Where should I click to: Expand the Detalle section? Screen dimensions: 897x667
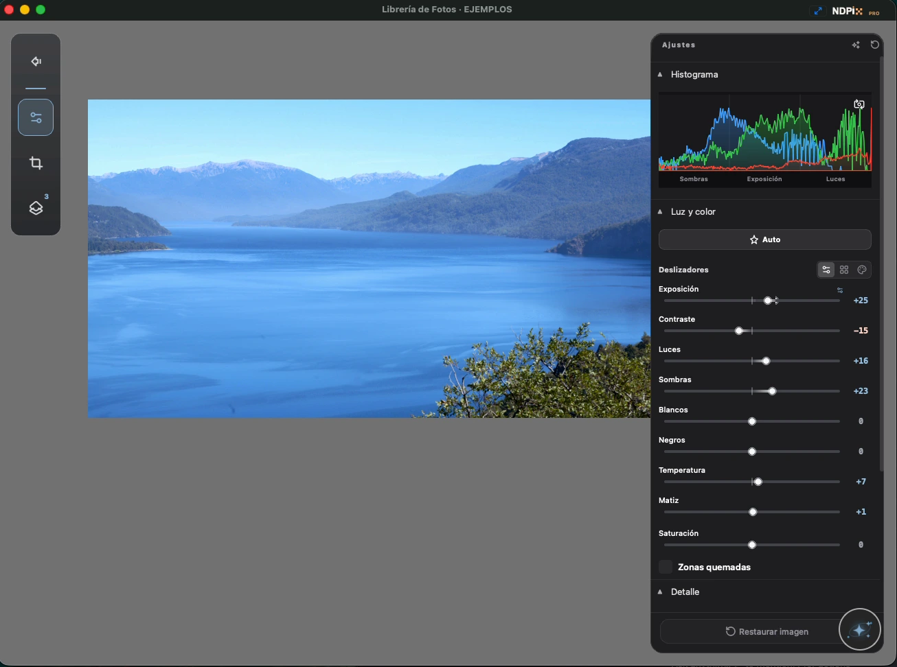(660, 592)
